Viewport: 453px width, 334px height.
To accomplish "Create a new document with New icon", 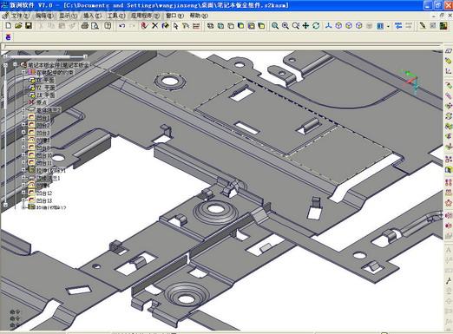I will [9, 26].
